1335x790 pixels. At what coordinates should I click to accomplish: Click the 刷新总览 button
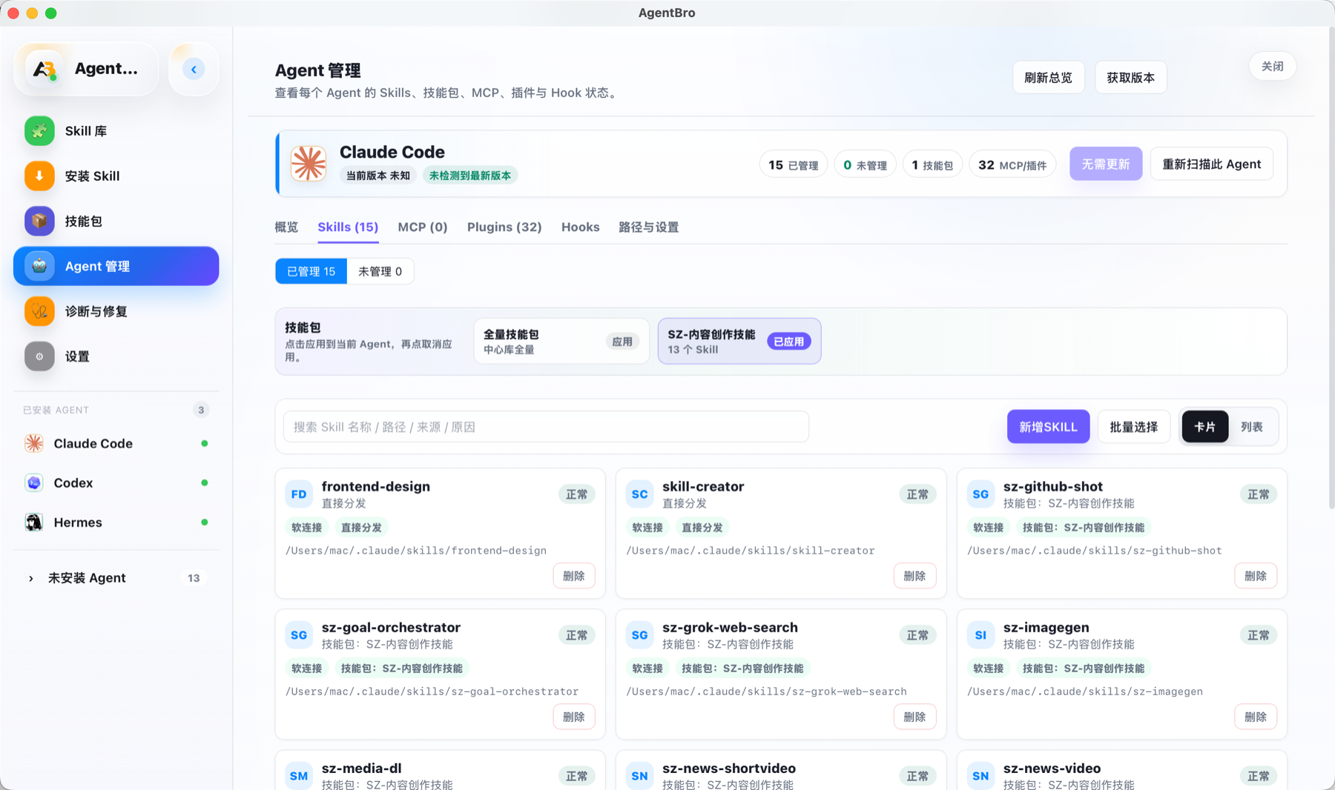click(1048, 77)
